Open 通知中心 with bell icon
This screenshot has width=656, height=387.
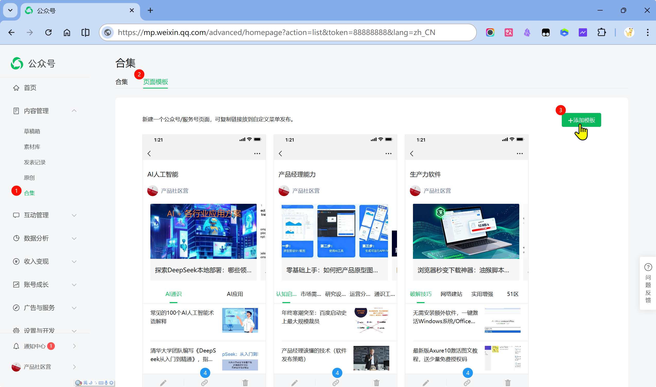pos(34,346)
